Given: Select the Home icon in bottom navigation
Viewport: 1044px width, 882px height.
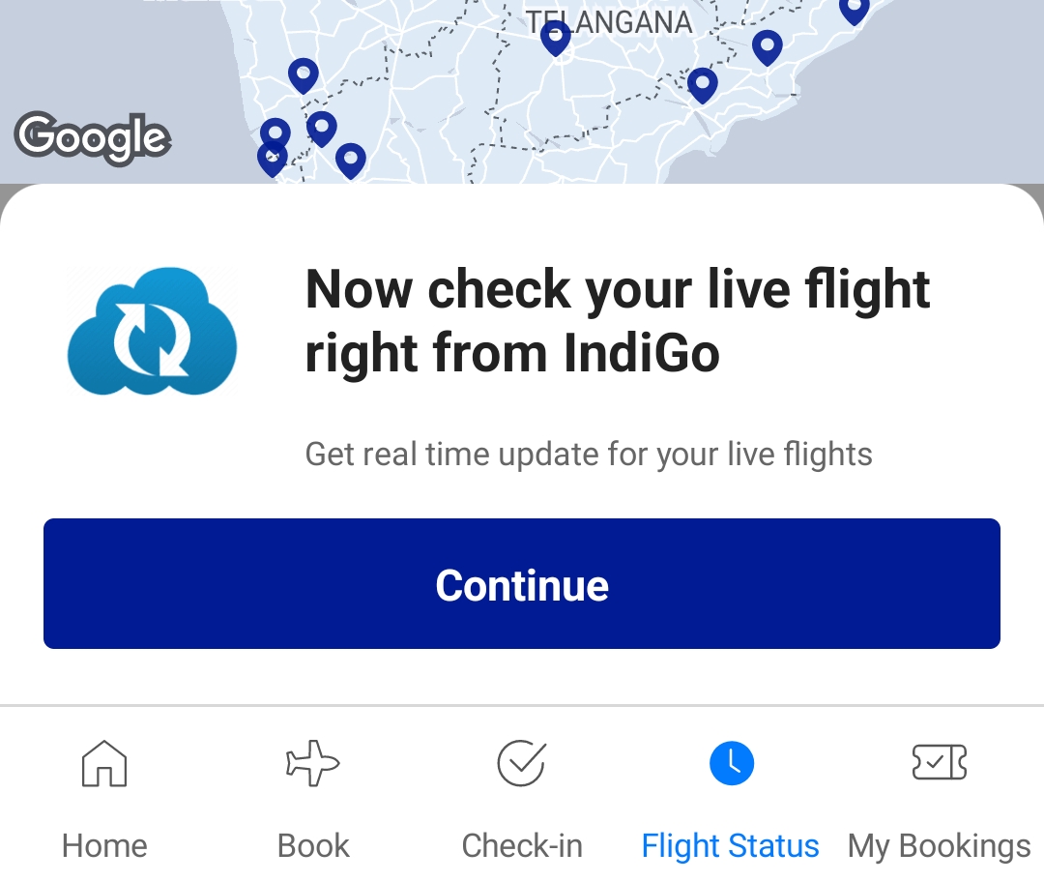Looking at the screenshot, I should coord(103,763).
